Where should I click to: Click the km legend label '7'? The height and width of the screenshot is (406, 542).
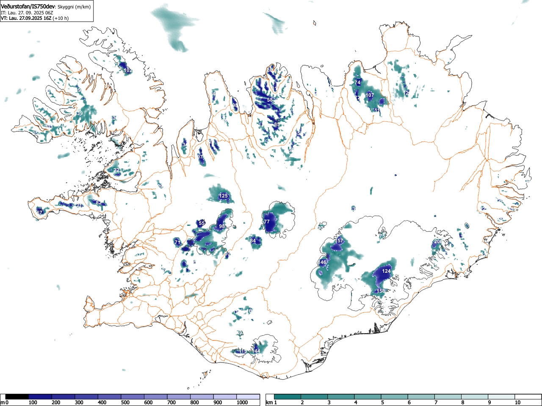point(436,403)
